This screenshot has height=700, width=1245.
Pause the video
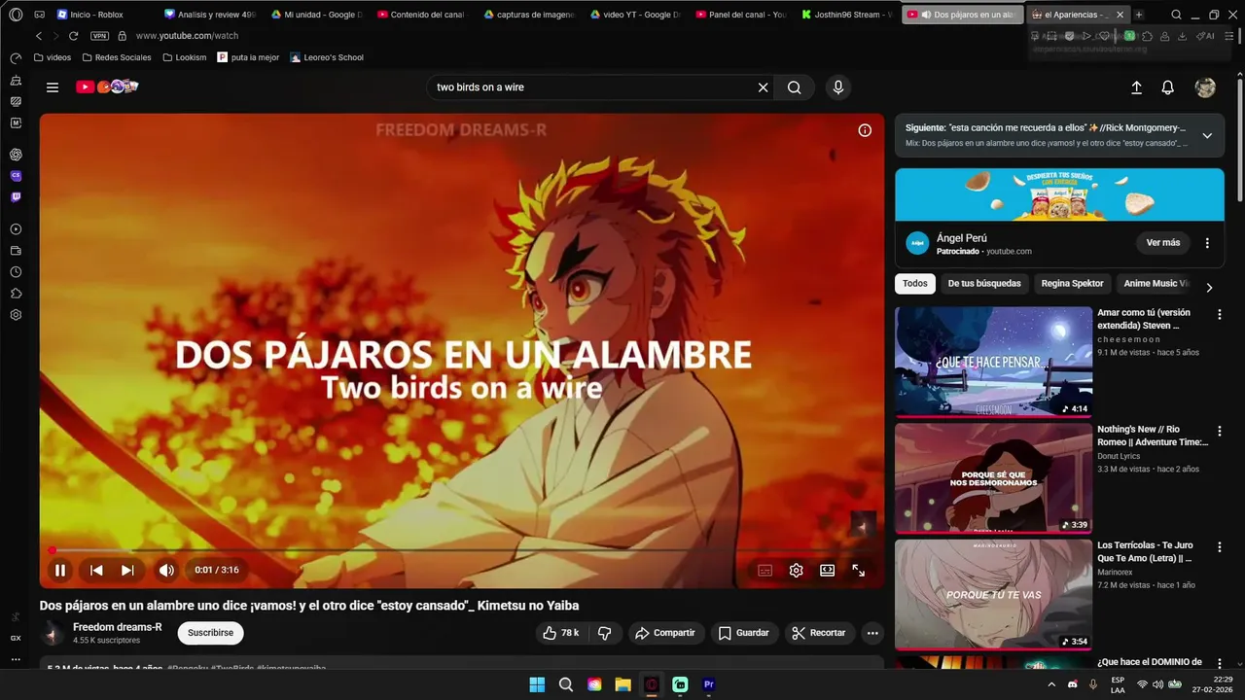coord(60,571)
